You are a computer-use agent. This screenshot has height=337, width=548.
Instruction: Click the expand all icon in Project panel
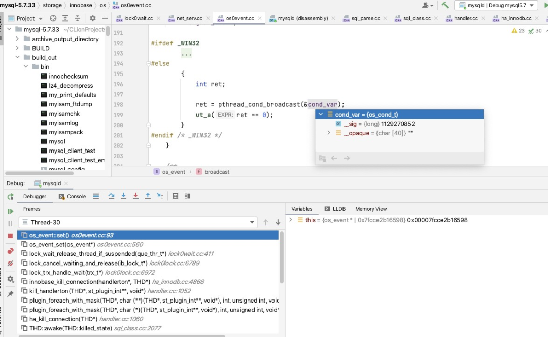(x=65, y=19)
